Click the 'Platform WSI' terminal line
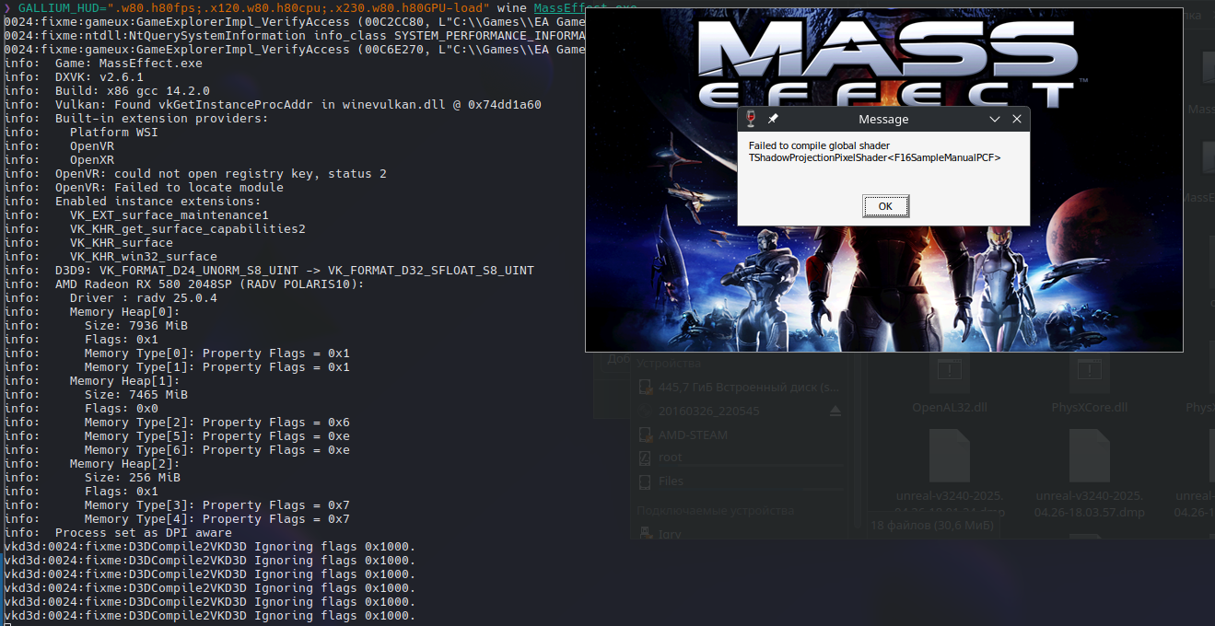This screenshot has height=626, width=1215. (x=114, y=133)
